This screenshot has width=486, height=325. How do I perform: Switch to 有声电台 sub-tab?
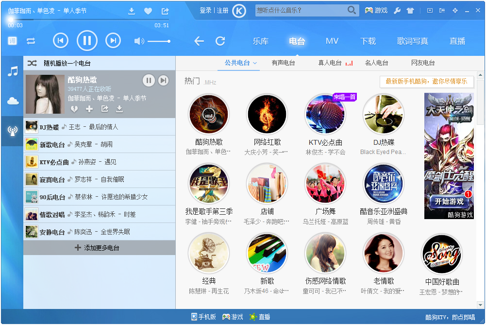point(283,63)
